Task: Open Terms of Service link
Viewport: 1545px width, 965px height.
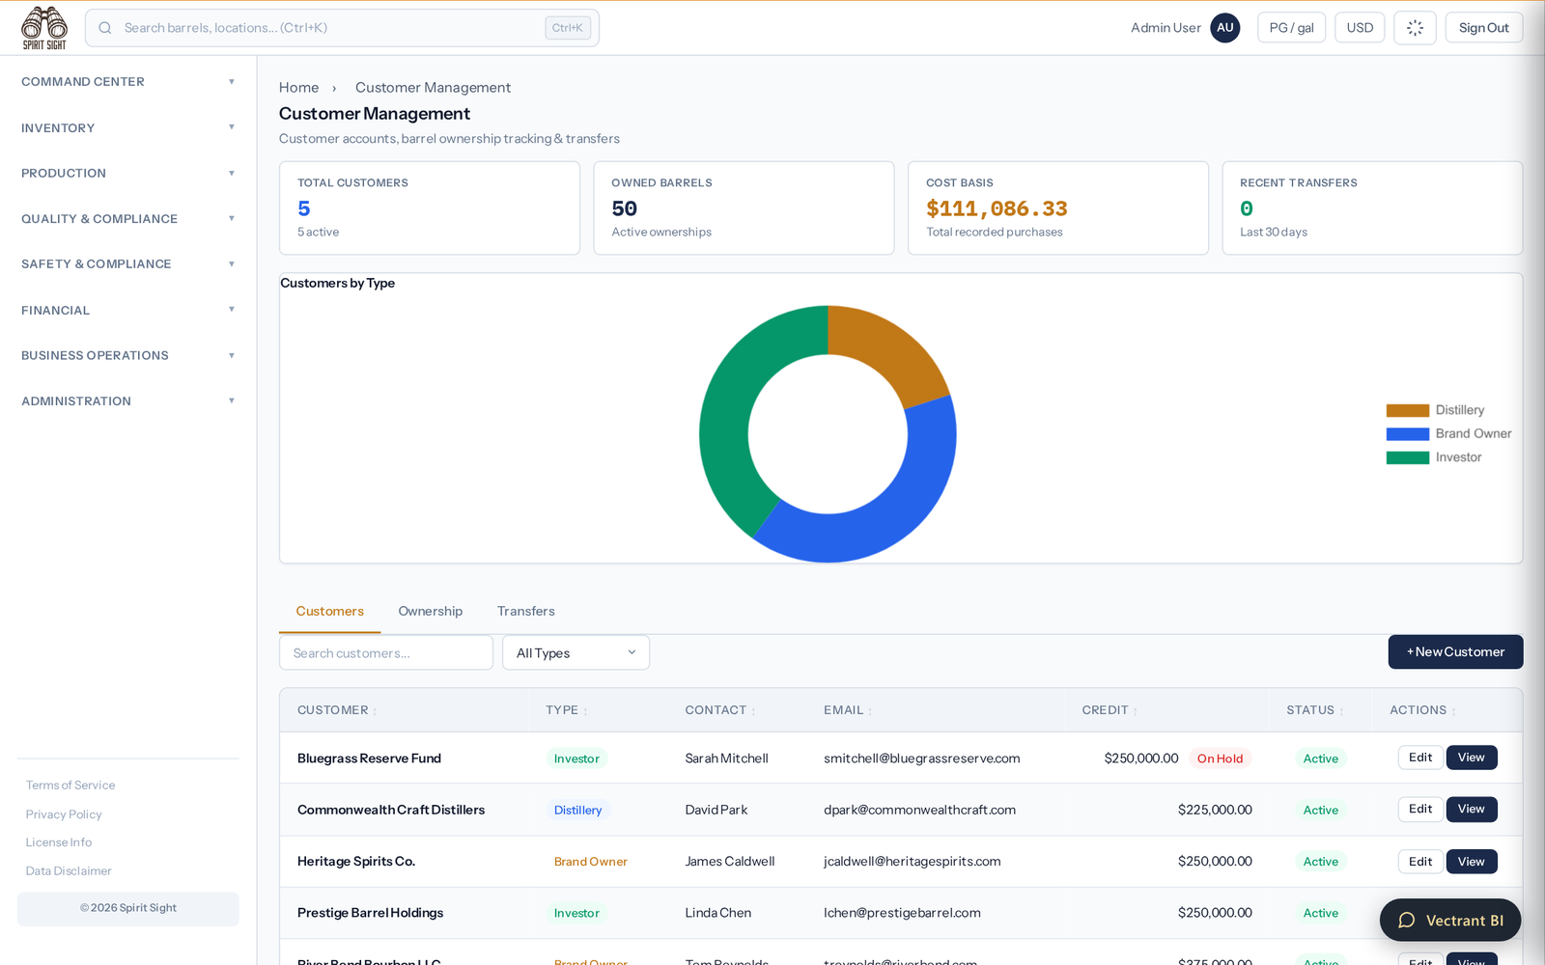Action: (70, 786)
